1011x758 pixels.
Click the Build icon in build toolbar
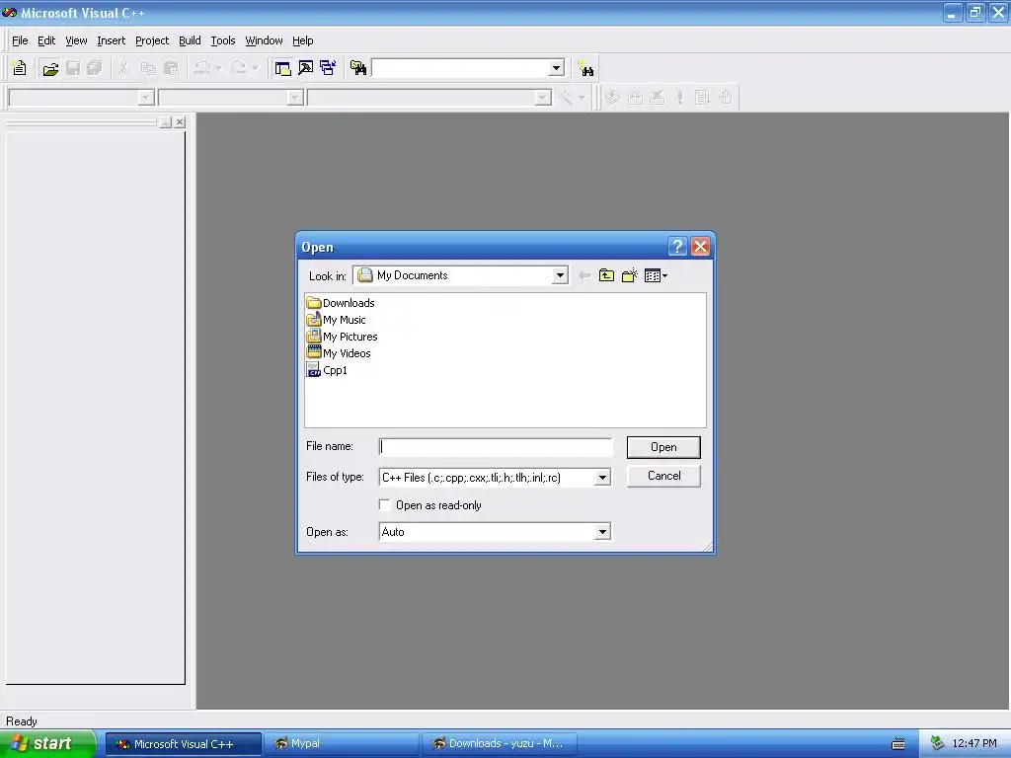(x=635, y=98)
